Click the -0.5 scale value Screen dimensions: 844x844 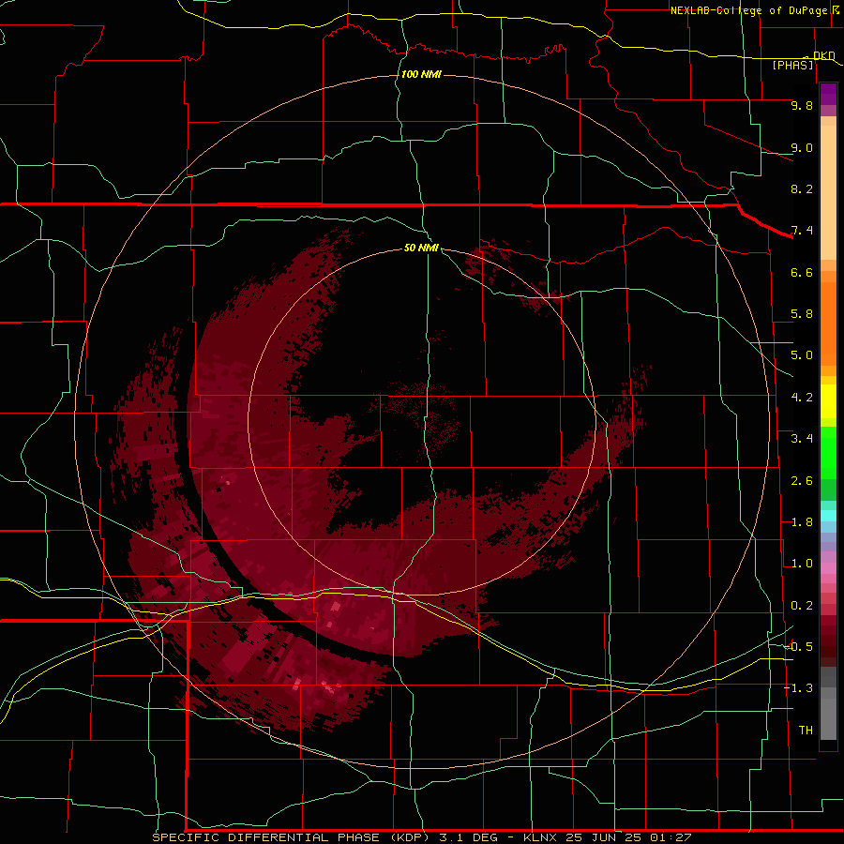pos(798,647)
